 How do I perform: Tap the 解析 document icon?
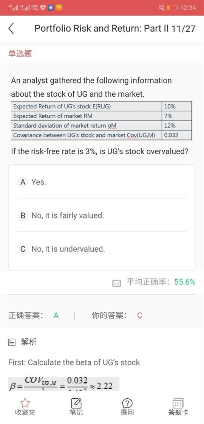coord(12,343)
